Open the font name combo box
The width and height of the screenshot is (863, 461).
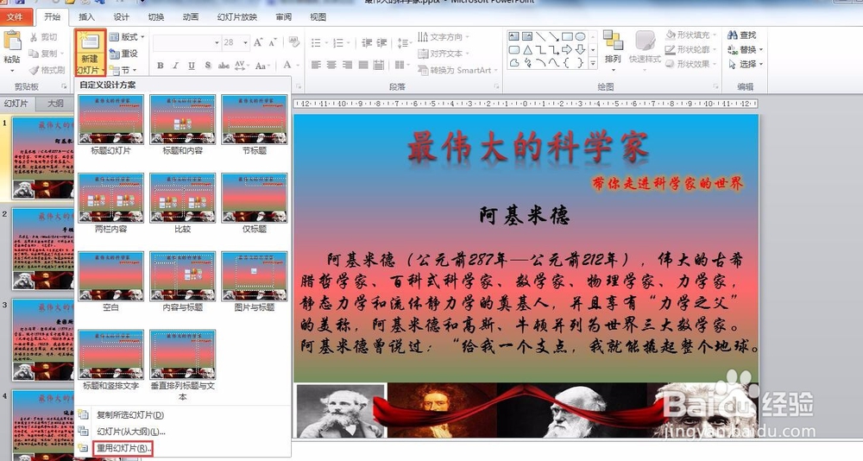(186, 42)
